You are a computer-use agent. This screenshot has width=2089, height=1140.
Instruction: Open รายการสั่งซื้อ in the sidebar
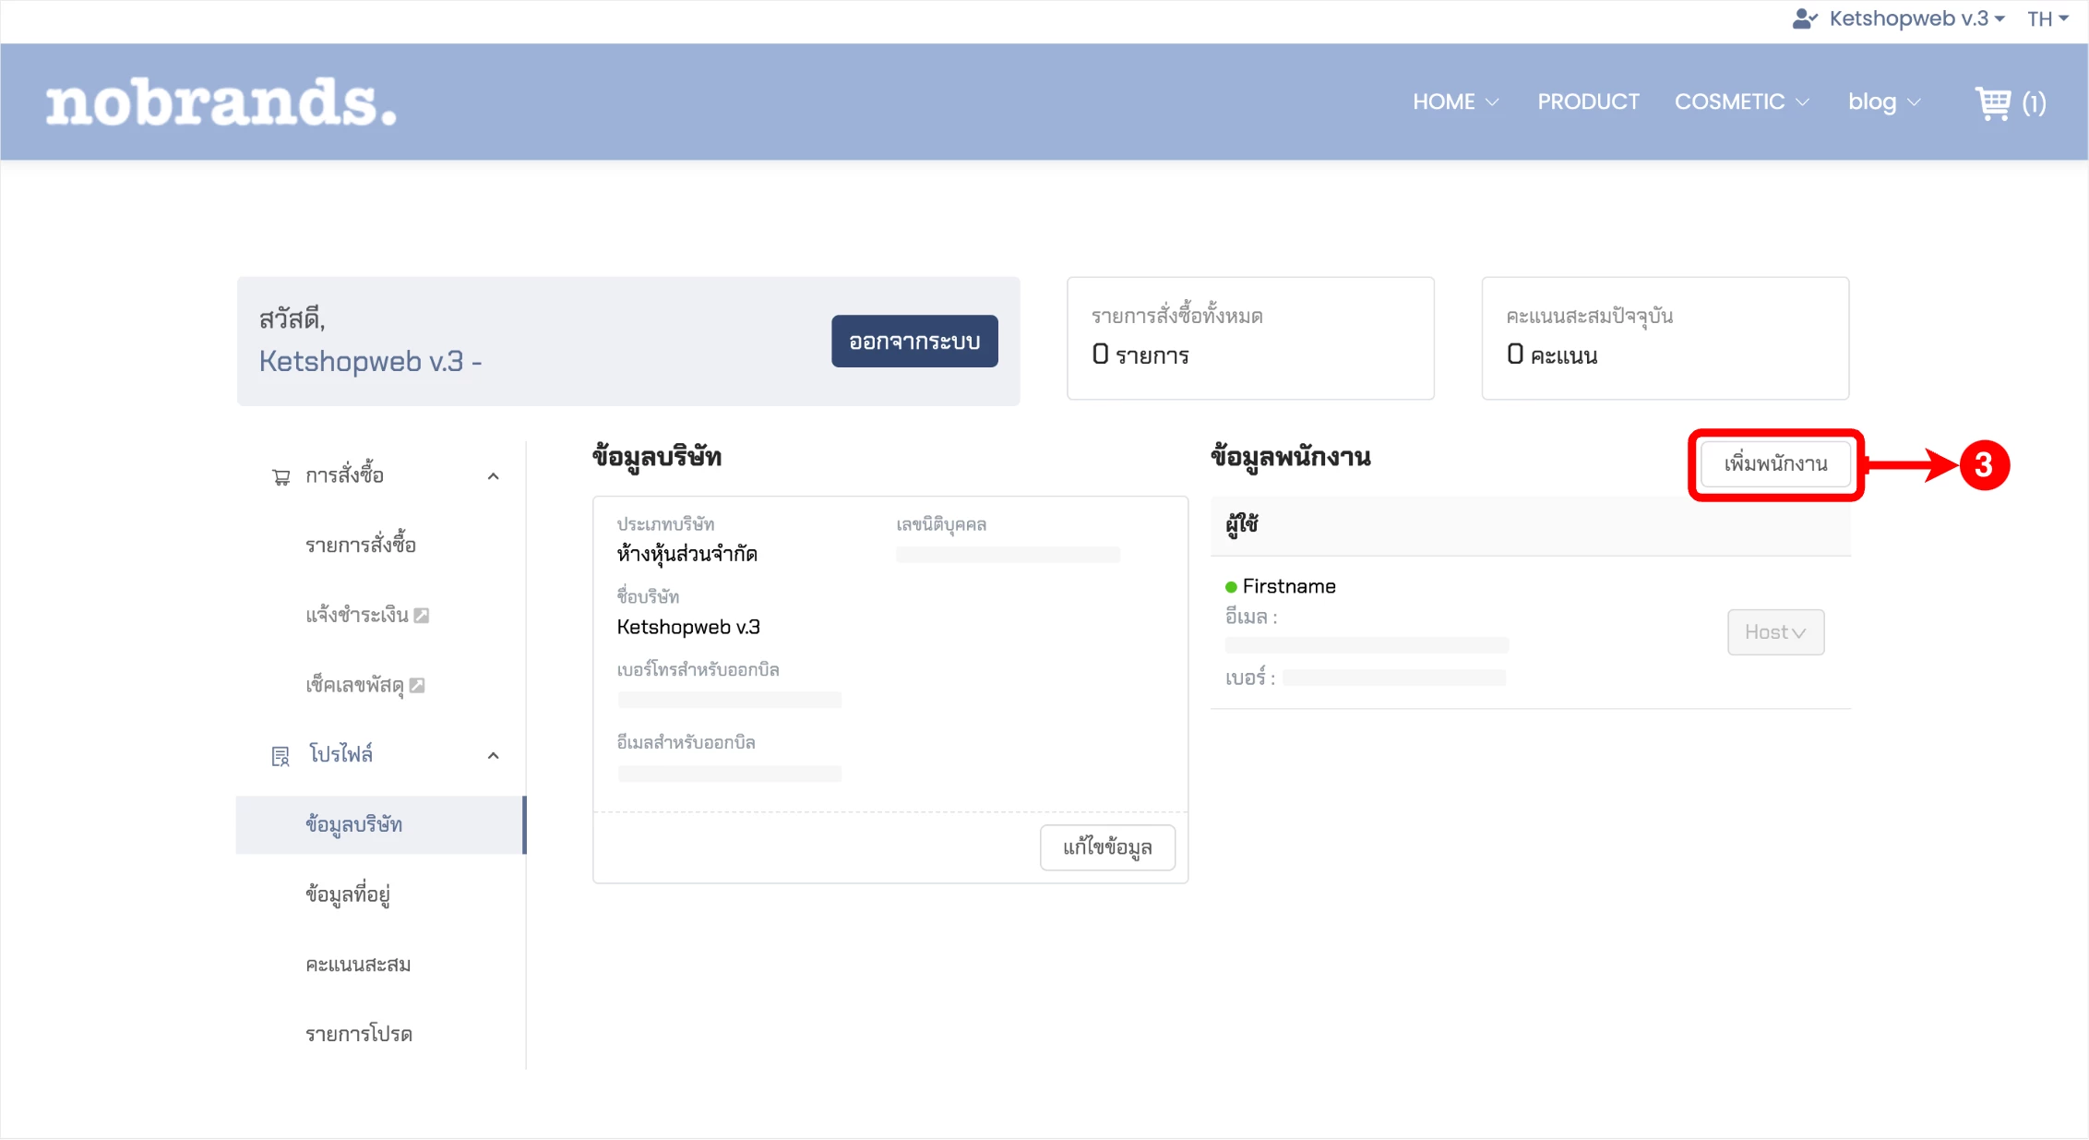click(361, 545)
